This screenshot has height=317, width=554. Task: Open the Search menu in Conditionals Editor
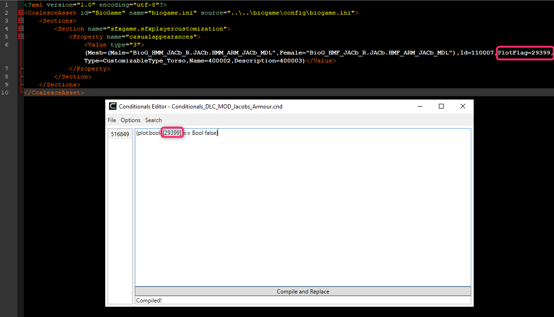[153, 120]
